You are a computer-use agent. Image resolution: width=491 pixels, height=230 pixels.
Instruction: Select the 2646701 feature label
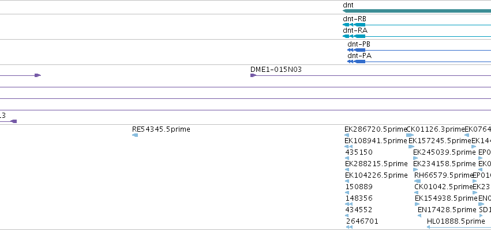point(362,221)
